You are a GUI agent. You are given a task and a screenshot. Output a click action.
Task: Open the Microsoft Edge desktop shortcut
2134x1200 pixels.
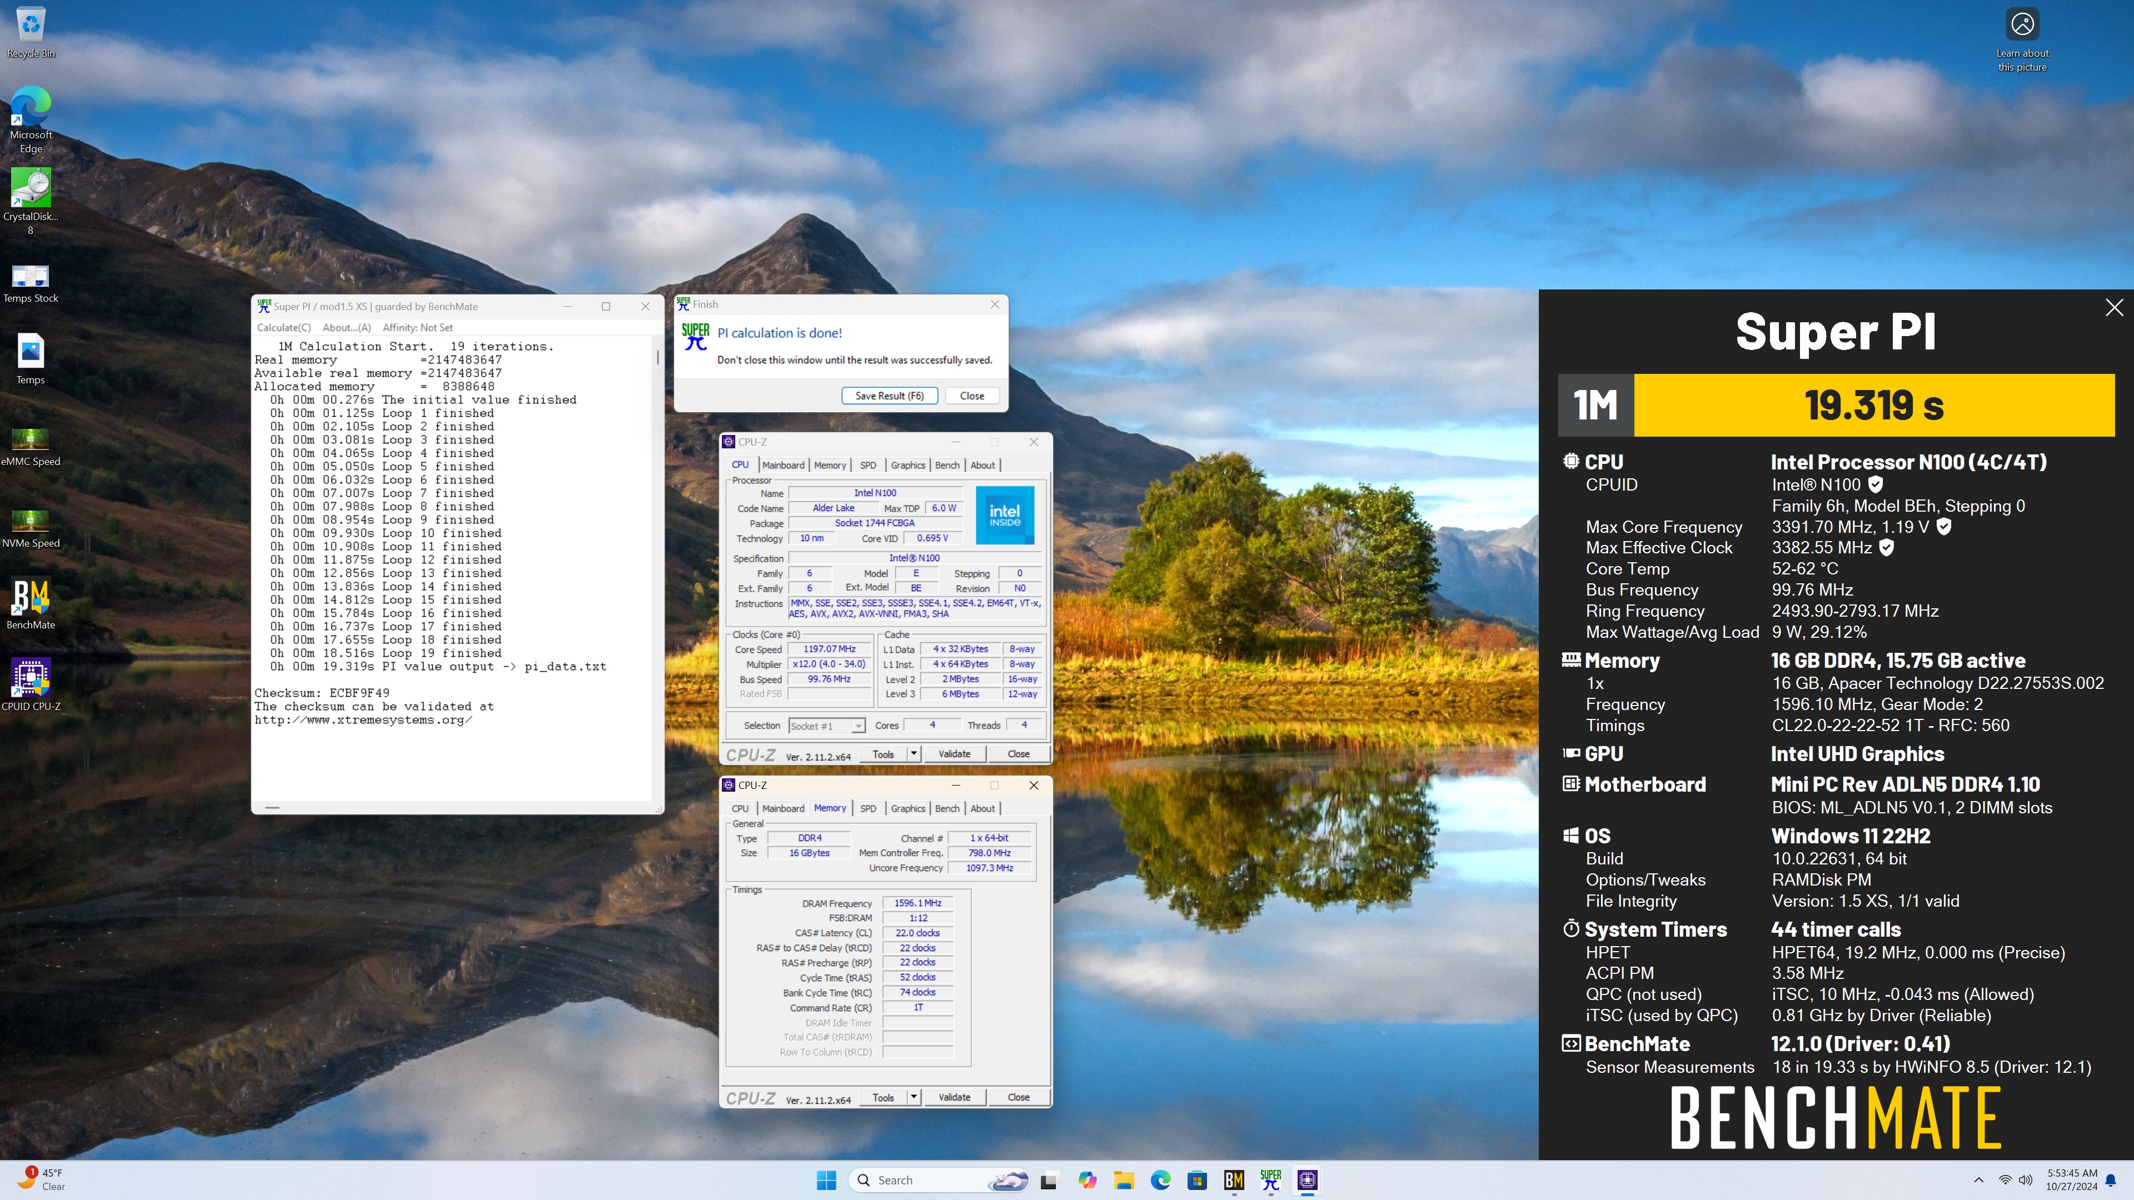(31, 120)
